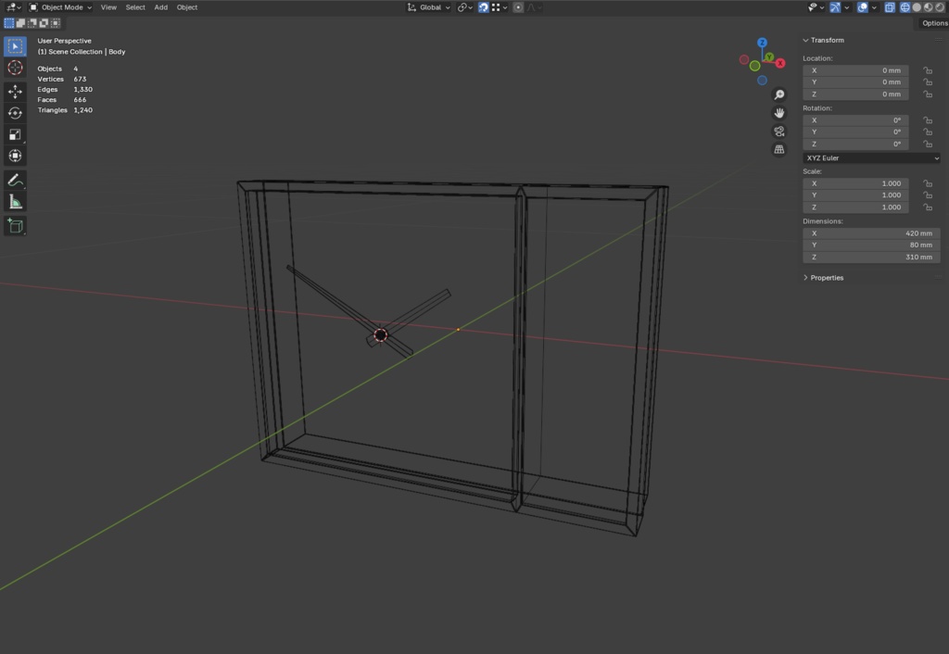Open the Object Mode dropdown

click(x=60, y=7)
